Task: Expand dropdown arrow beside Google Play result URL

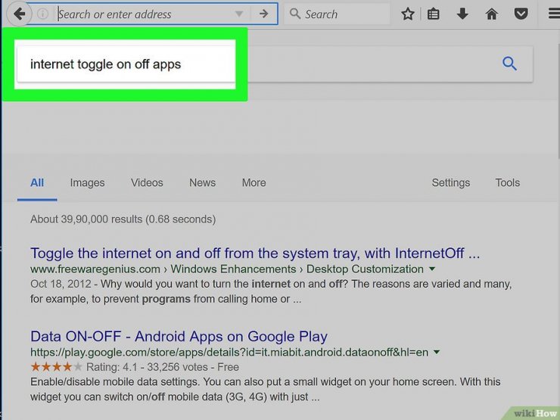Action: pos(437,352)
